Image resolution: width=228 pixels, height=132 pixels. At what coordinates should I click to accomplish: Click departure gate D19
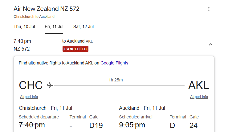(x=96, y=126)
